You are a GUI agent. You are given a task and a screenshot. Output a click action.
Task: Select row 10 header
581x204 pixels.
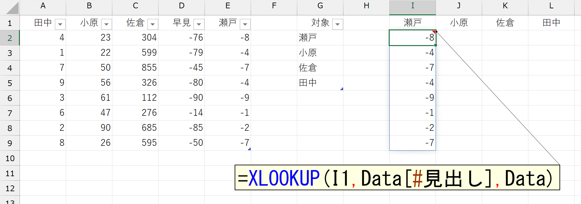coord(10,158)
